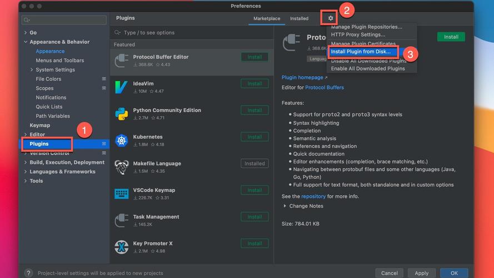Click the Key Promoter X icon
494x278 pixels.
(x=121, y=247)
